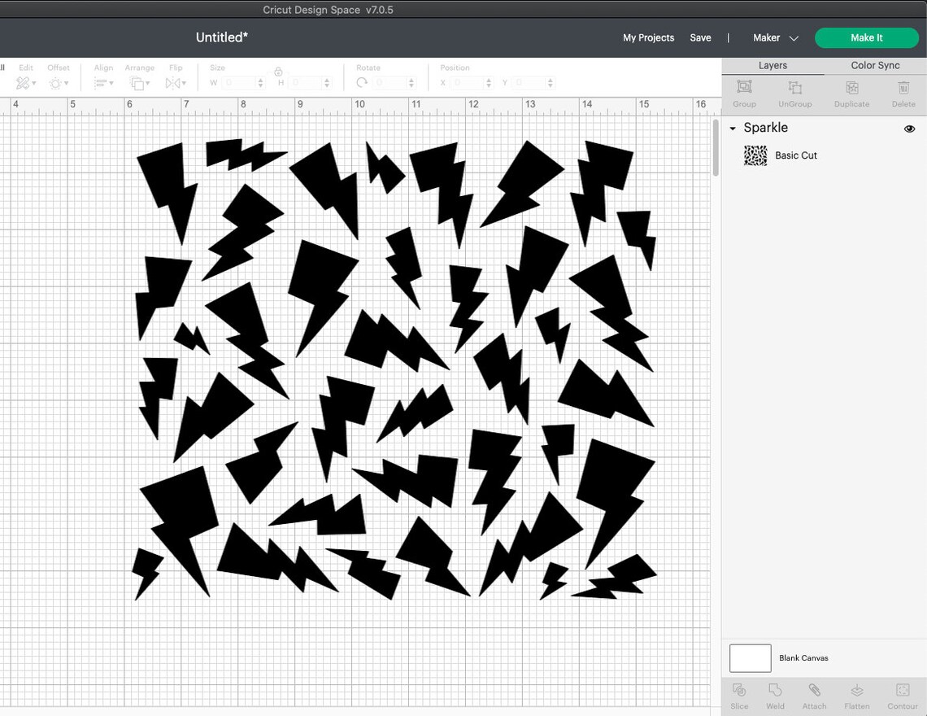
Task: Click the UnGroup icon
Action: pyautogui.click(x=794, y=88)
